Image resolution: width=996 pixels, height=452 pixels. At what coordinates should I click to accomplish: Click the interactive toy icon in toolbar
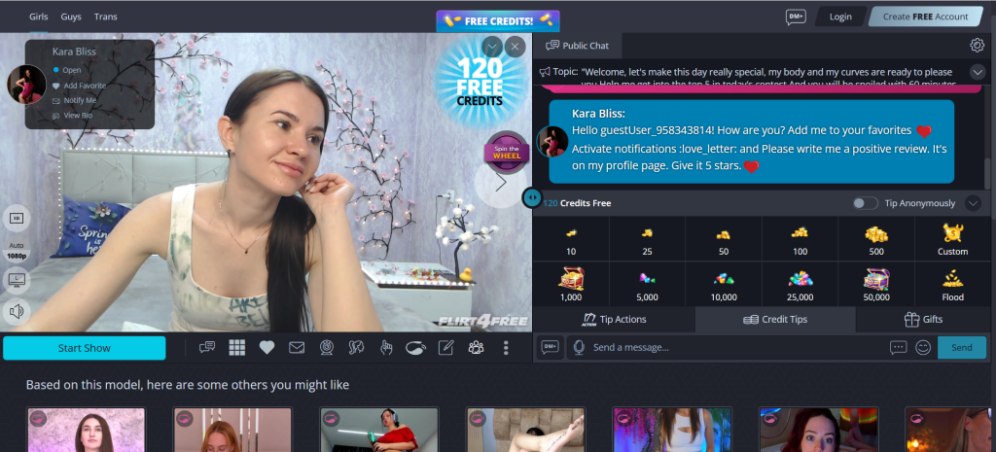[415, 347]
